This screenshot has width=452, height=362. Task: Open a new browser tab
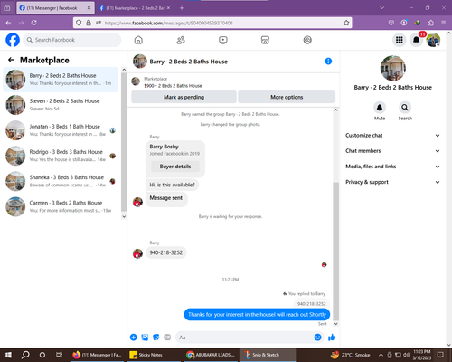coord(182,8)
